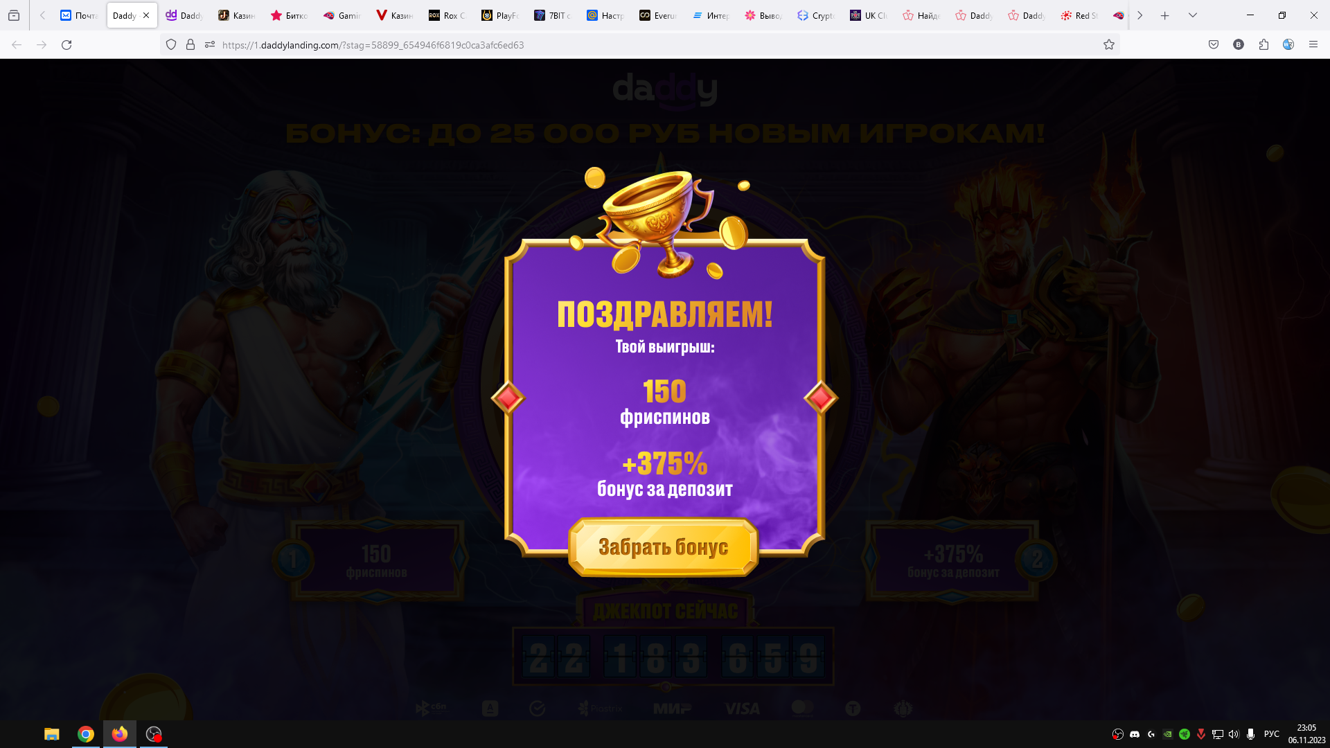Open the Firefox extensions puzzle icon
Image resolution: width=1330 pixels, height=748 pixels.
click(1263, 45)
